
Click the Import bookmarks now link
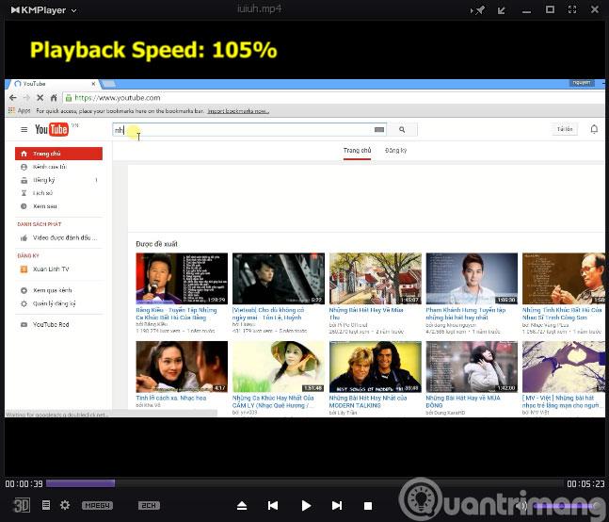[238, 111]
